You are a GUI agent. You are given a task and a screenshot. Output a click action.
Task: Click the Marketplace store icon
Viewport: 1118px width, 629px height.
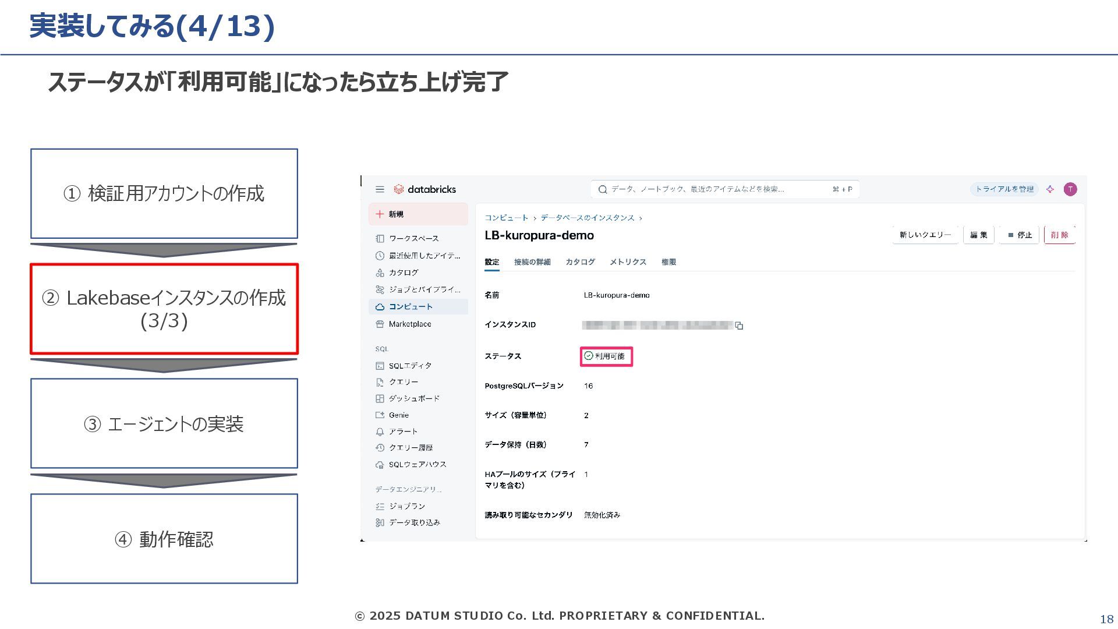pyautogui.click(x=380, y=324)
